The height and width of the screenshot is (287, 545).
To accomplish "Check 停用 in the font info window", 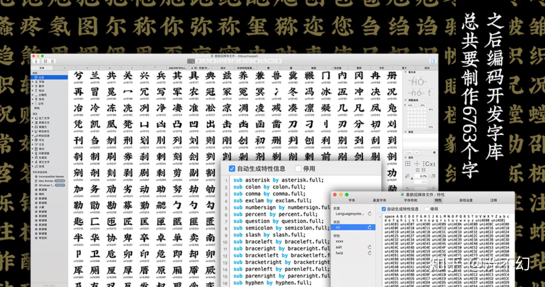I will pos(427,209).
